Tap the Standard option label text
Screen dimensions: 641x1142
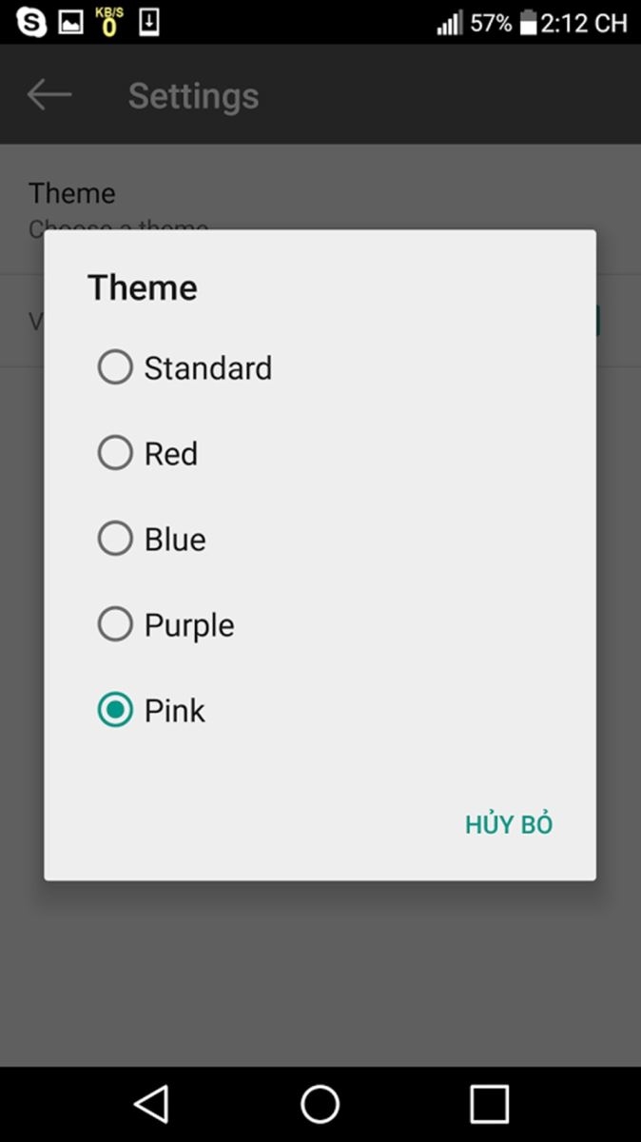coord(208,368)
